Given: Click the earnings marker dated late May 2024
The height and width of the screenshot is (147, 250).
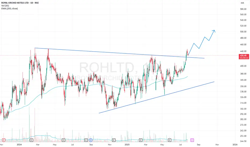Looking at the screenshot, I should click(x=64, y=140).
